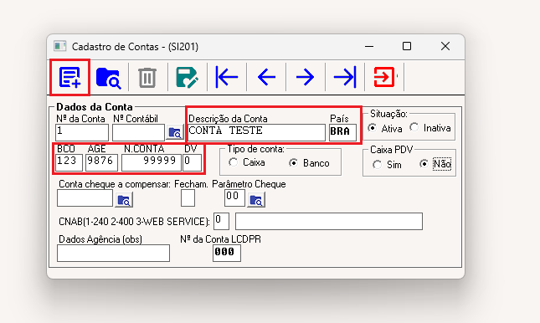Click the N.CONTA field with 99999
The width and height of the screenshot is (540, 323).
click(152, 162)
